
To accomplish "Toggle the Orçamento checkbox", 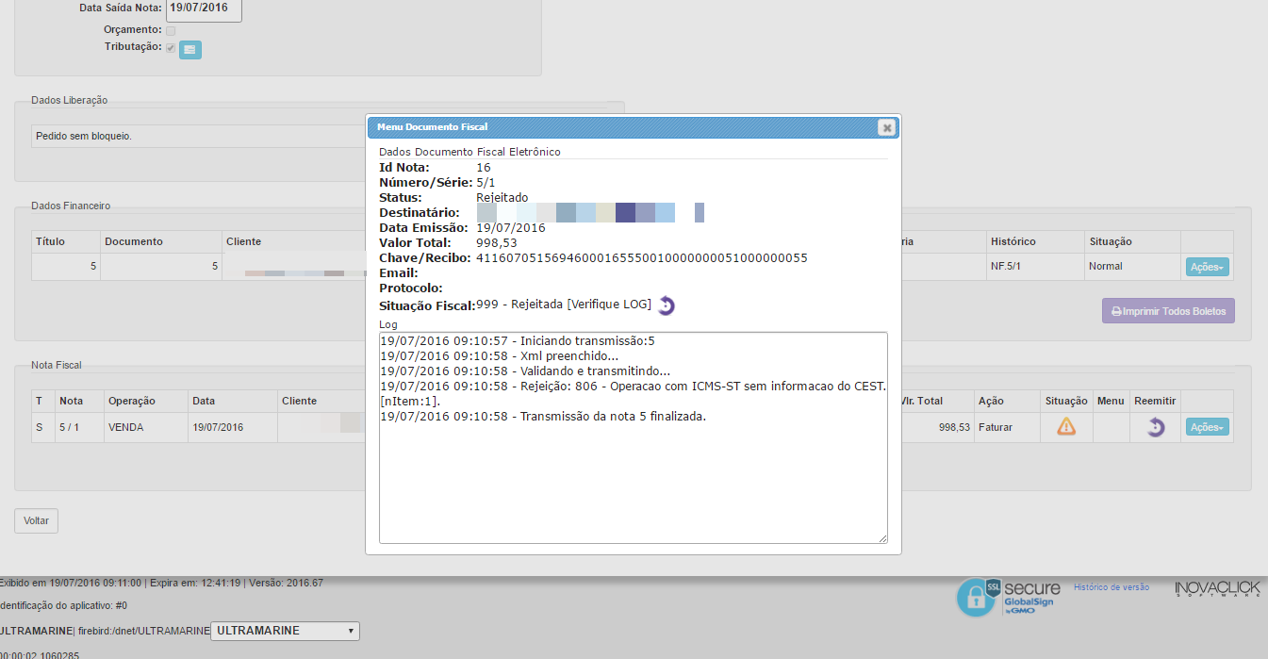I will pyautogui.click(x=171, y=30).
